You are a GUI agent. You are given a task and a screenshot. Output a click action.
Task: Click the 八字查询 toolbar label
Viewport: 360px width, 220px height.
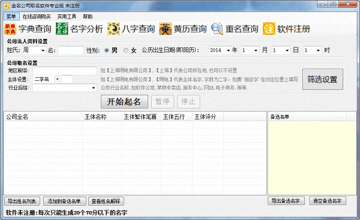139,29
